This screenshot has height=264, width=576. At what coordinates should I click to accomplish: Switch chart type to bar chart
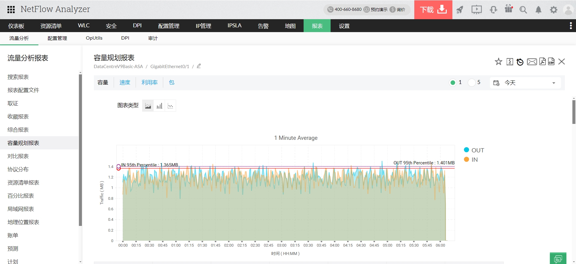pos(159,106)
